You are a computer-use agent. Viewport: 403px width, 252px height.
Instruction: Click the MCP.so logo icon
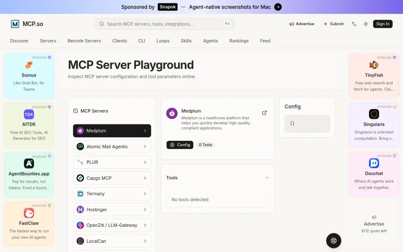[15, 24]
